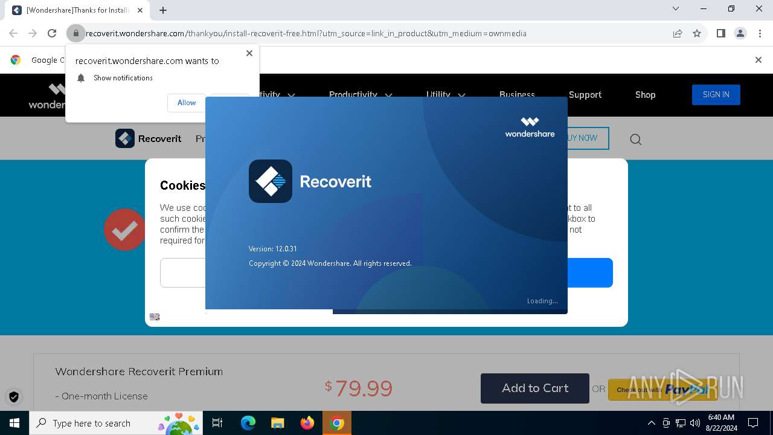This screenshot has width=773, height=435.
Task: Click the small QR icon in cookie dialog
Action: 155,317
